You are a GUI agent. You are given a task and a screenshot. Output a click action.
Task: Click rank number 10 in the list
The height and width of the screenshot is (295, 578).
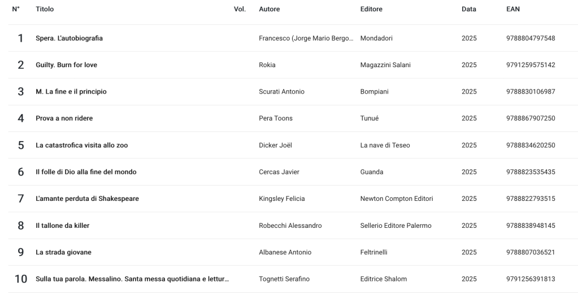pyautogui.click(x=21, y=279)
